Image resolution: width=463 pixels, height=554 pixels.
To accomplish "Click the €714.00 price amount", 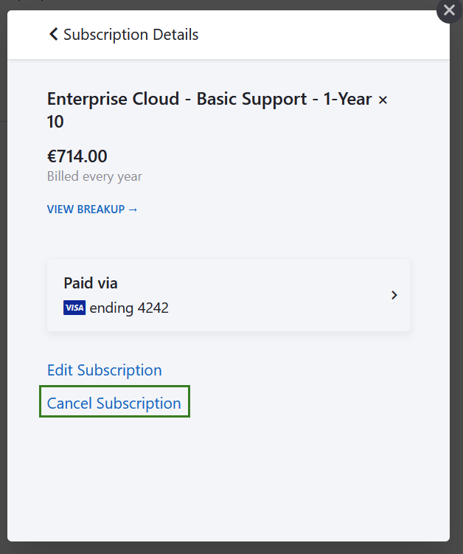I will tap(77, 156).
